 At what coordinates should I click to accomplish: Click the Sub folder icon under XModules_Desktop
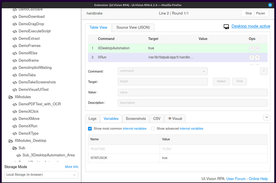pyautogui.click(x=15, y=148)
